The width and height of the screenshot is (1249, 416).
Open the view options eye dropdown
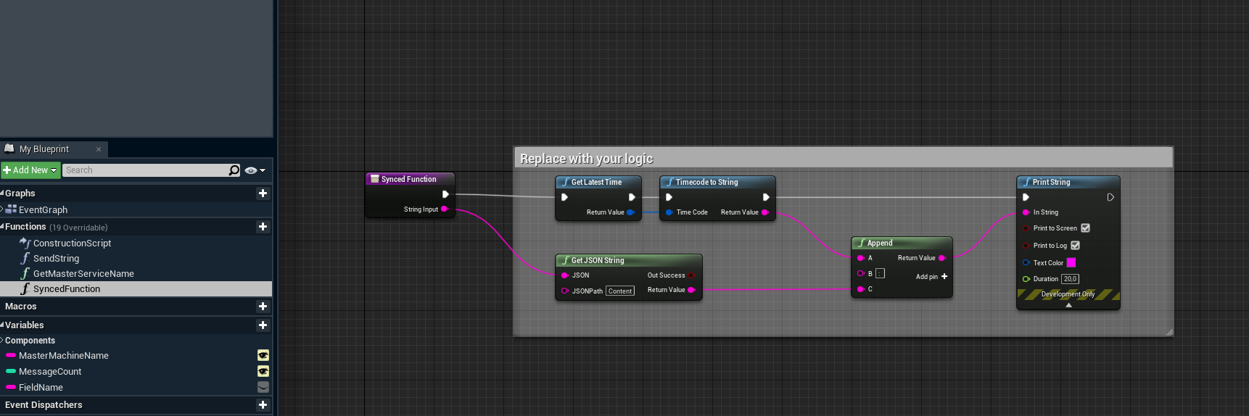pos(255,170)
